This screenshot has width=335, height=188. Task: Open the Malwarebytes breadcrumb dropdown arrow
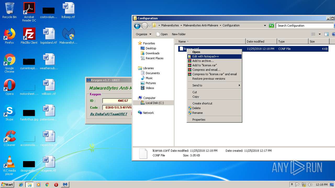point(181,26)
